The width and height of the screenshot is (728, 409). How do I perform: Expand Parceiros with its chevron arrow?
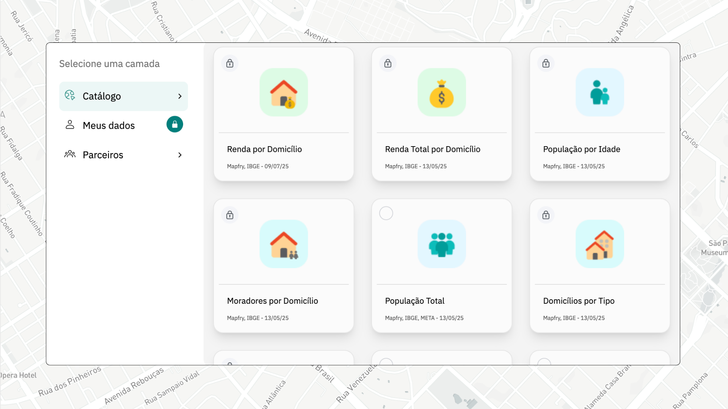[180, 155]
